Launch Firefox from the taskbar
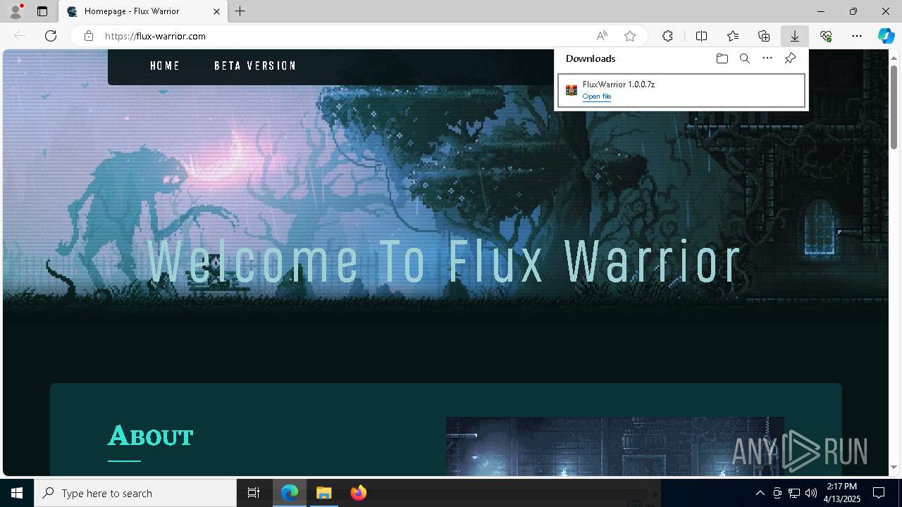The width and height of the screenshot is (902, 507). click(x=358, y=493)
